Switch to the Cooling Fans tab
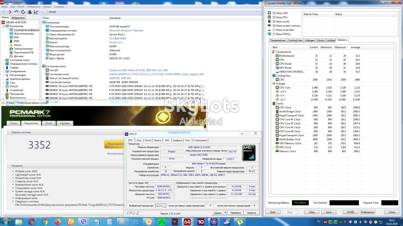Viewport: 403px width, 226px height. pos(295,40)
